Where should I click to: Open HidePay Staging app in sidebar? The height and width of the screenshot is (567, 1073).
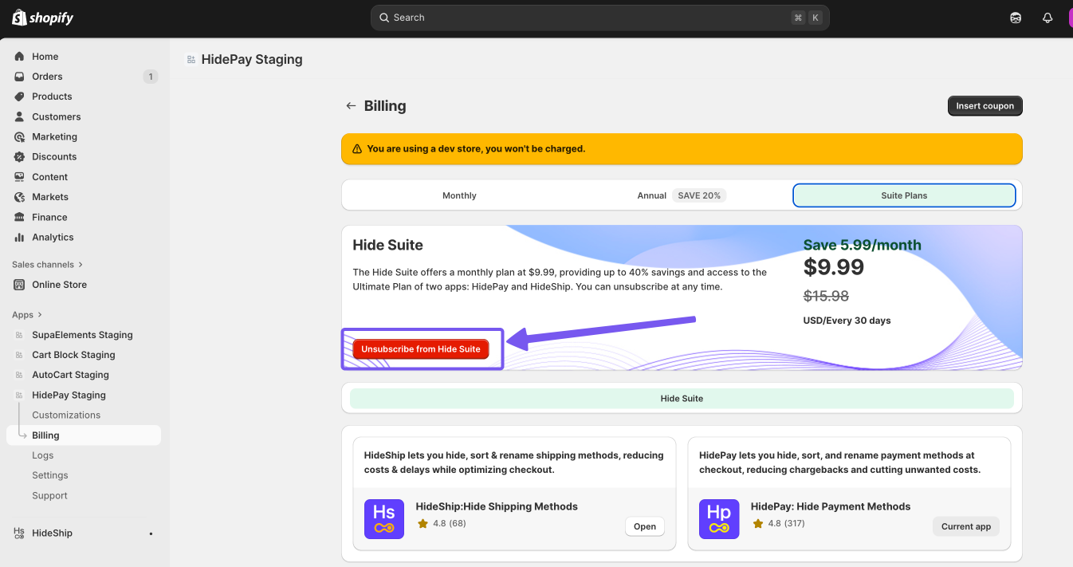click(69, 396)
